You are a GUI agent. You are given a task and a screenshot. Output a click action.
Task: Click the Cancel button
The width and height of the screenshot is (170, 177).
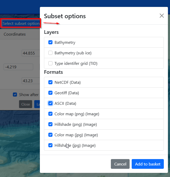(x=120, y=164)
